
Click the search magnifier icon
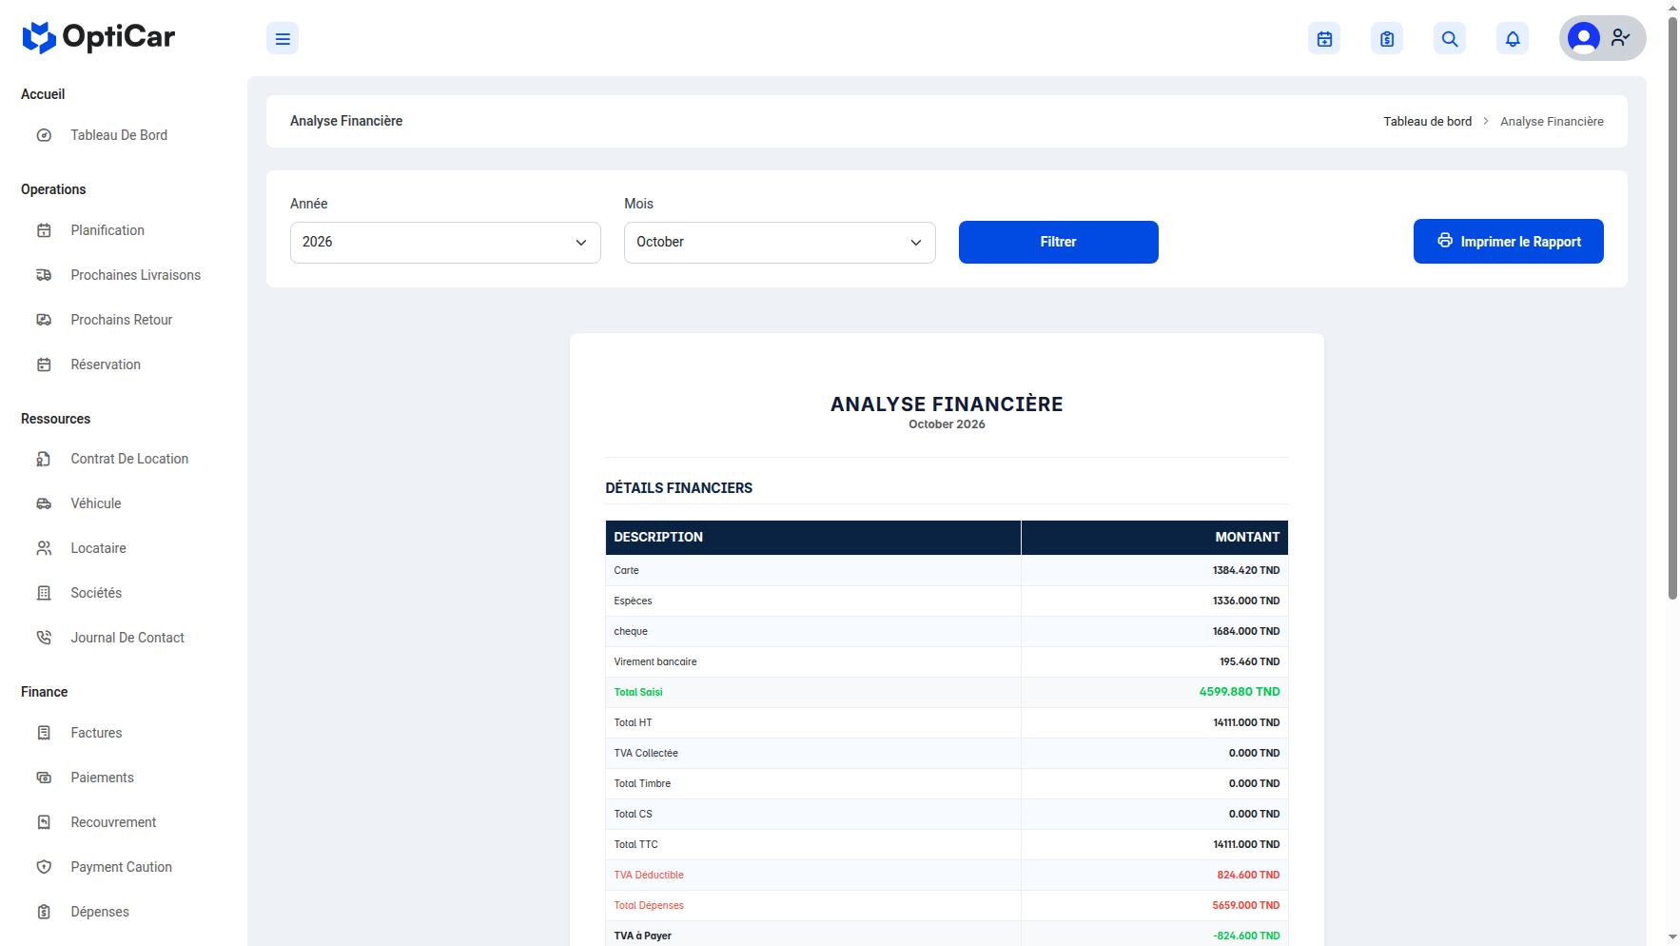[1450, 39]
